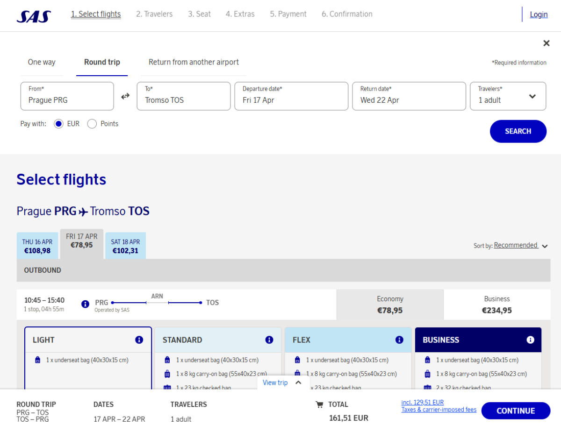
Task: Click the CONTINUE button
Action: click(x=515, y=411)
